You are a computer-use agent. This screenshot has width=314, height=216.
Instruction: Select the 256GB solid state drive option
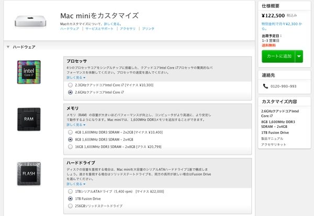click(x=70, y=206)
